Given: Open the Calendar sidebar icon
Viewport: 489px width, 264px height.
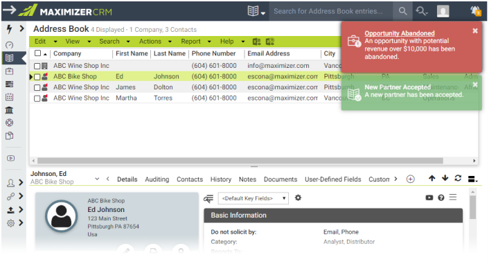Looking at the screenshot, I should click(x=10, y=97).
